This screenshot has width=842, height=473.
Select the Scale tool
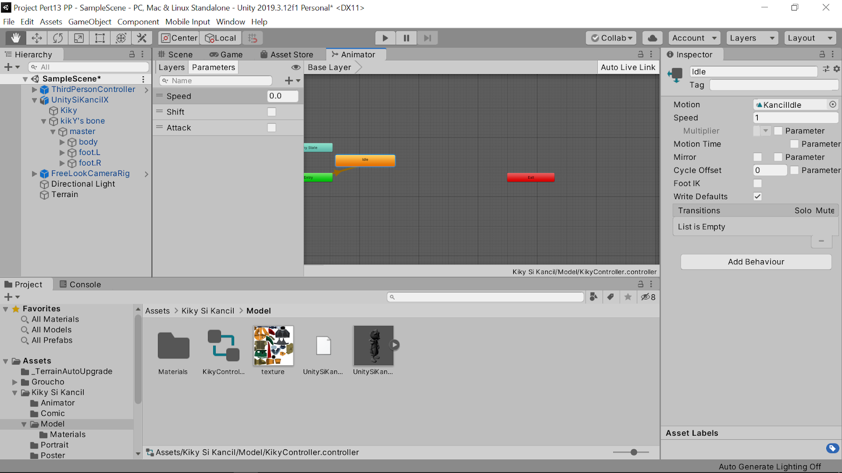click(79, 38)
